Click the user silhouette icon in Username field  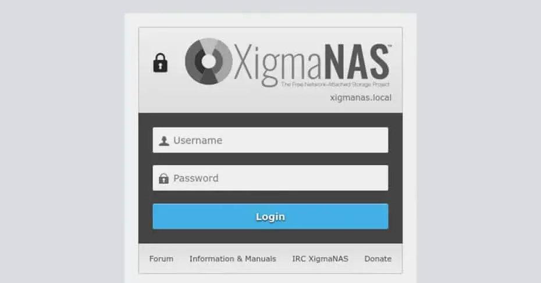[164, 141]
